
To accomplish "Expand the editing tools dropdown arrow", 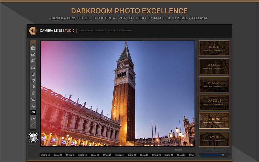I will pyautogui.click(x=223, y=150).
